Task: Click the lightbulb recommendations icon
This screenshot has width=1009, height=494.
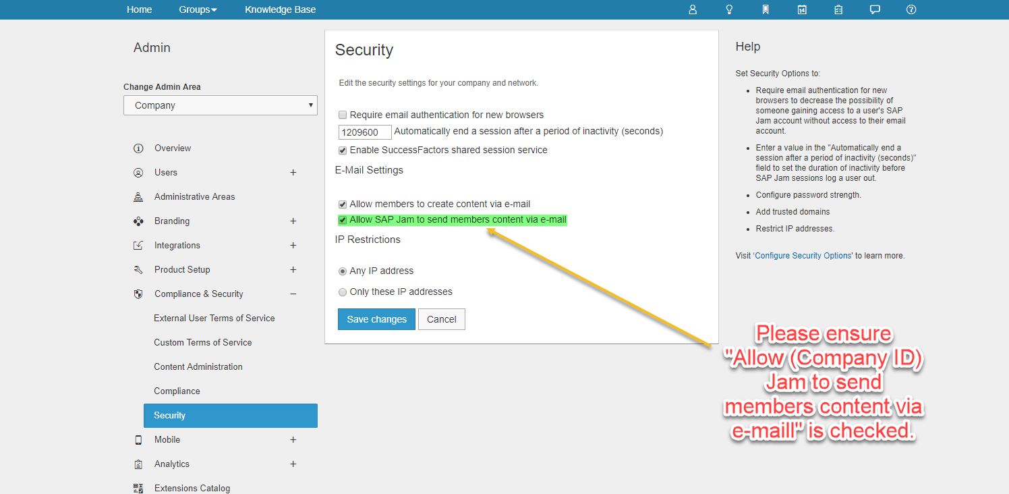Action: [x=729, y=9]
